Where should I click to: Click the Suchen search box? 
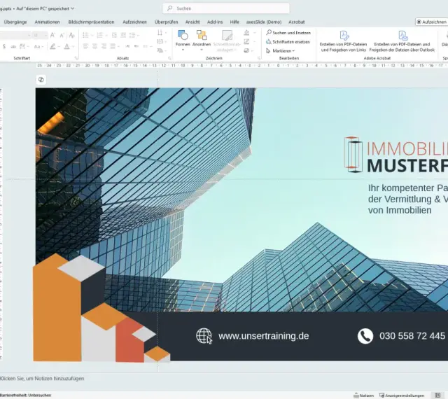(226, 8)
